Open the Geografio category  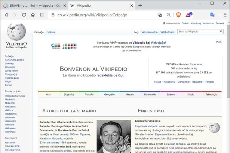pos(110,94)
